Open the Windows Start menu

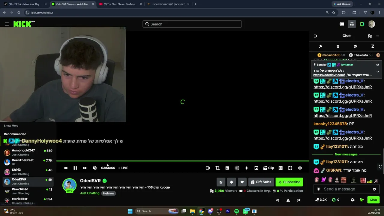click(x=130, y=211)
